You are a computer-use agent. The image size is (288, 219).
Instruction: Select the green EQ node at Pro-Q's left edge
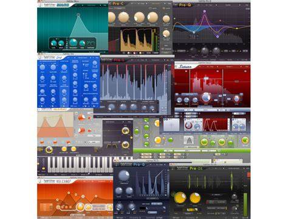(x=174, y=19)
